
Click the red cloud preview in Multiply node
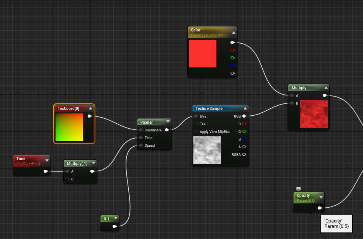point(314,114)
